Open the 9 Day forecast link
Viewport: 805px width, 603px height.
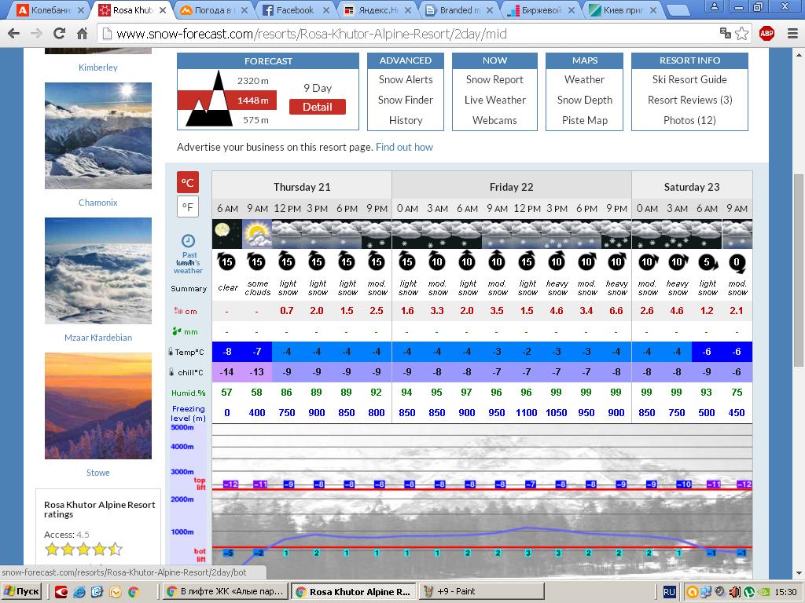click(318, 88)
